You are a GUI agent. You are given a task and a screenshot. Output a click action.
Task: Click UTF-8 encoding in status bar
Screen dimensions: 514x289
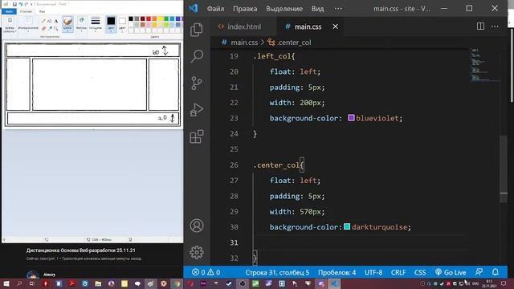click(x=373, y=272)
